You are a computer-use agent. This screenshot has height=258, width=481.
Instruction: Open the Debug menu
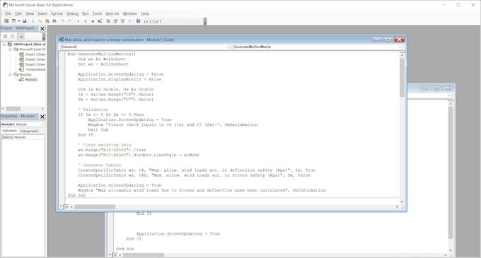pos(72,13)
